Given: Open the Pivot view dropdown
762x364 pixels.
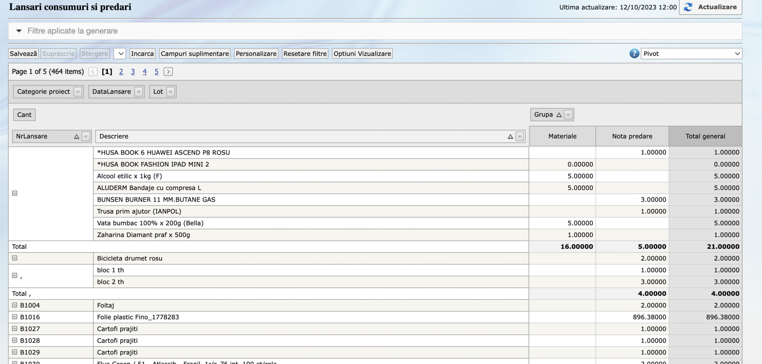Looking at the screenshot, I should [691, 54].
